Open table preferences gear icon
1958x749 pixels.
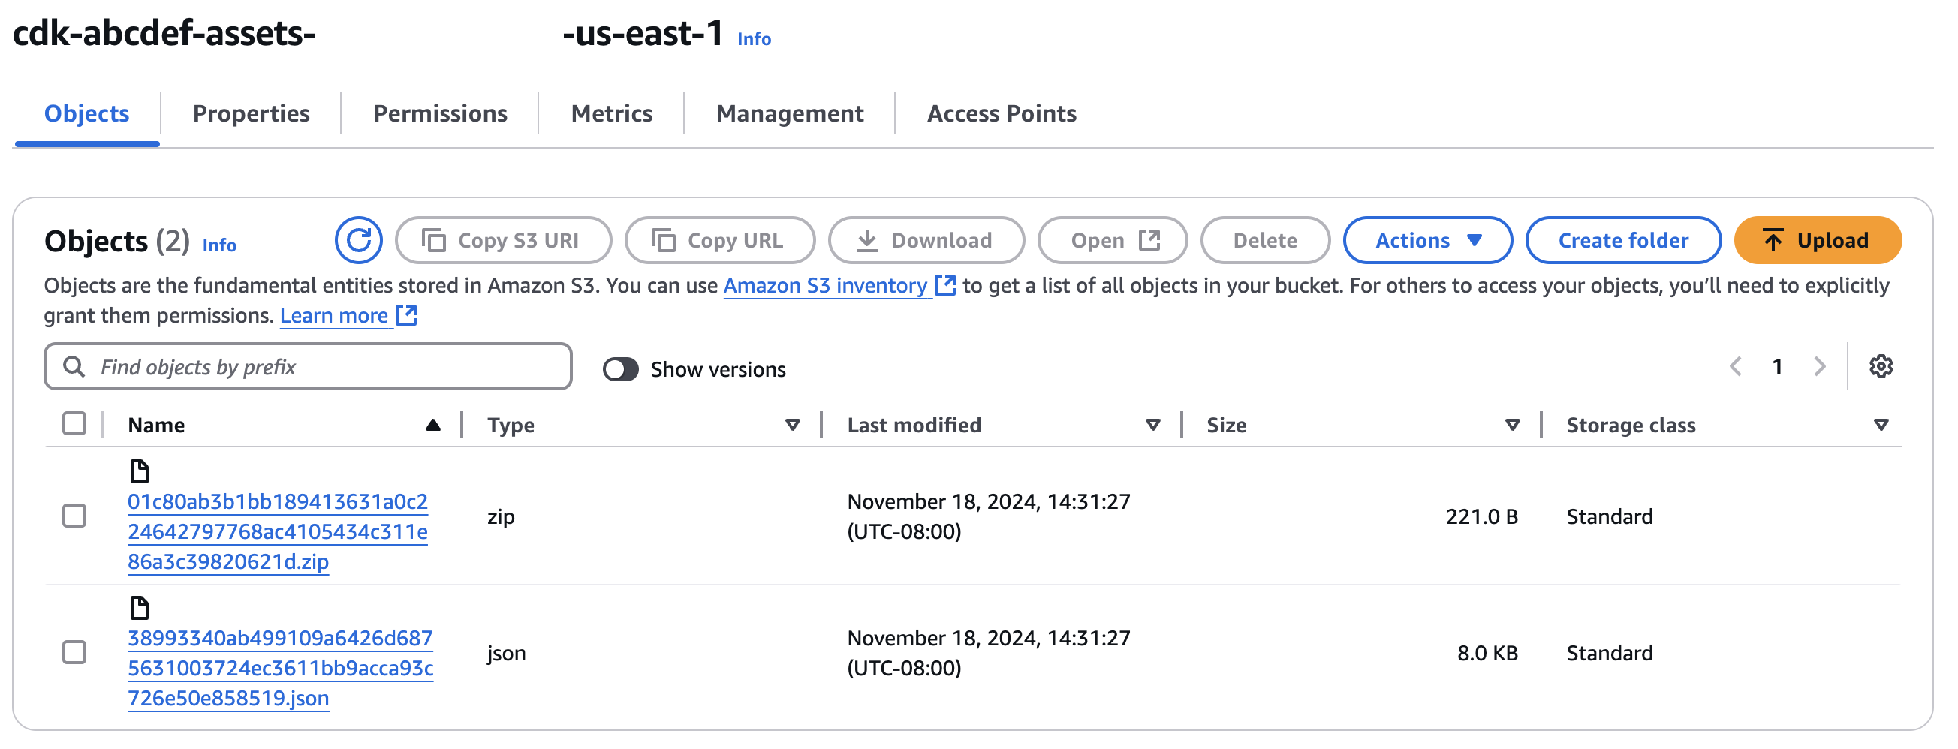[x=1881, y=367]
